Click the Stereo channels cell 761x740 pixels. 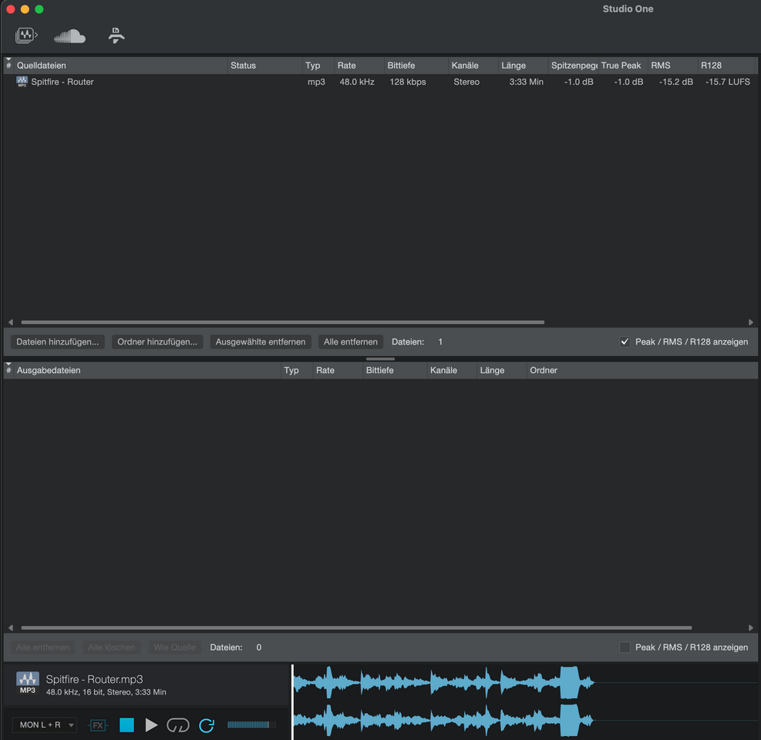tap(466, 82)
